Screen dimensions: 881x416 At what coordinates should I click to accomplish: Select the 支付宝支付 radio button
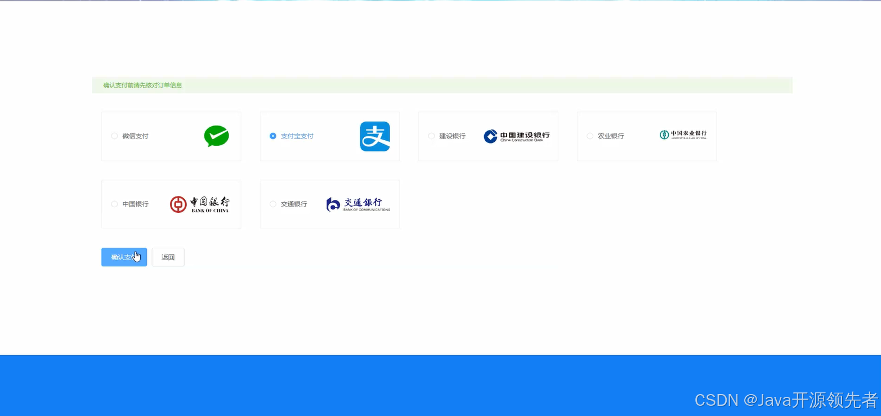click(x=273, y=136)
